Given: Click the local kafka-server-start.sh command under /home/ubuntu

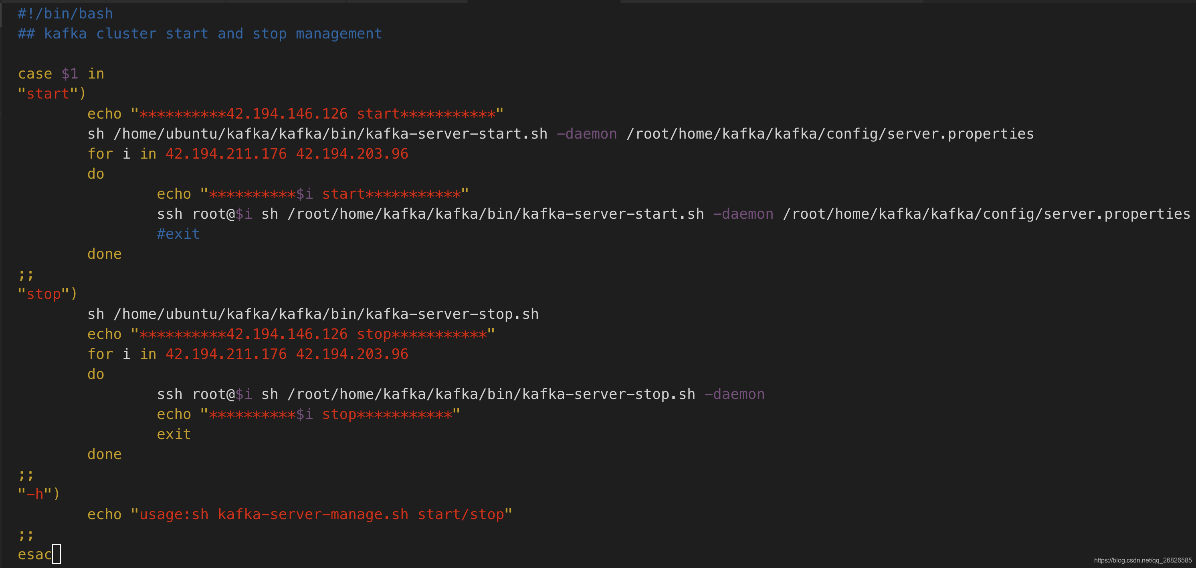Looking at the screenshot, I should [x=560, y=134].
